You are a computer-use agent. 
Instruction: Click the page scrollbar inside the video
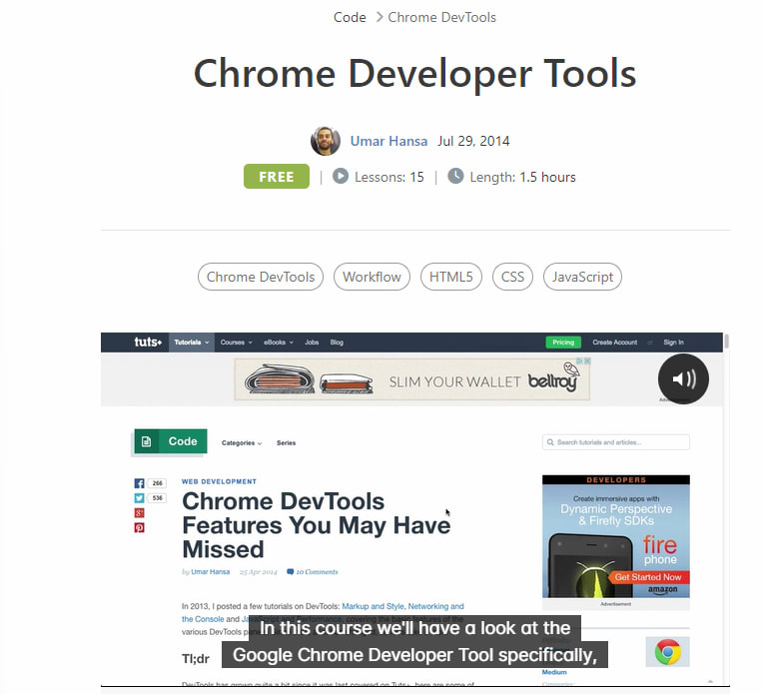pos(726,341)
